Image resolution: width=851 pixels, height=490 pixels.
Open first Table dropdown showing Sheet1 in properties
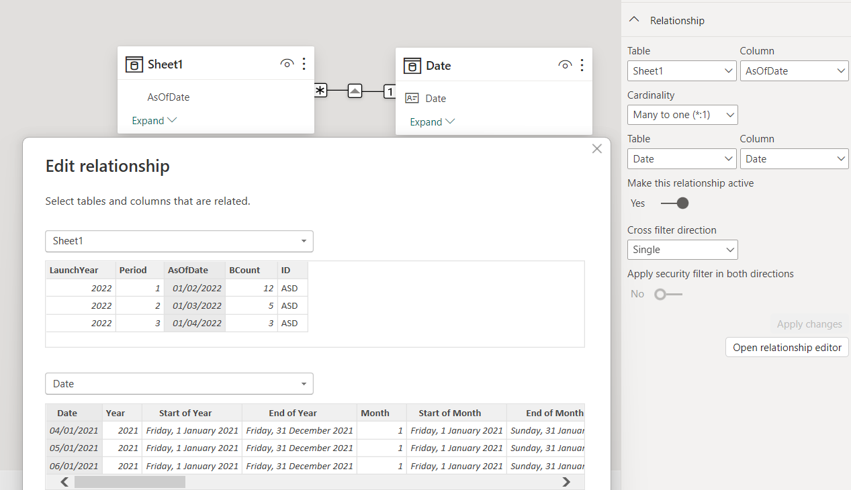pyautogui.click(x=682, y=70)
